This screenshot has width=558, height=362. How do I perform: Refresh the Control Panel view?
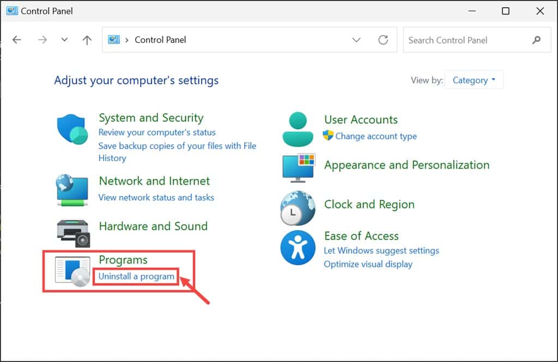click(x=383, y=40)
